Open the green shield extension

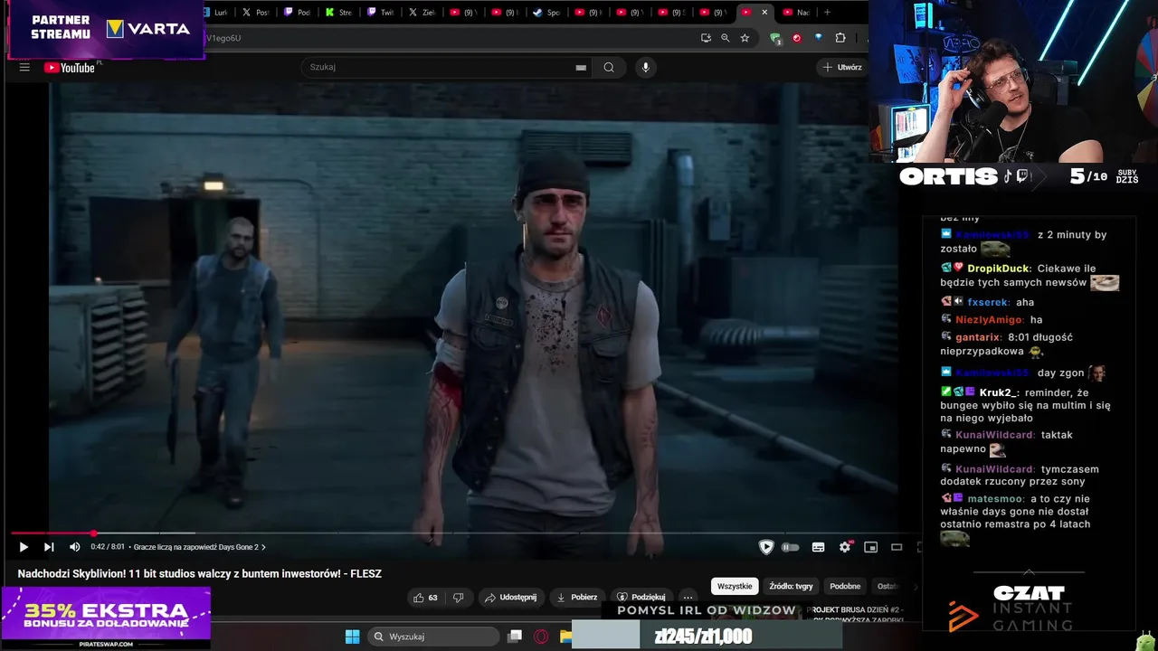pos(775,38)
